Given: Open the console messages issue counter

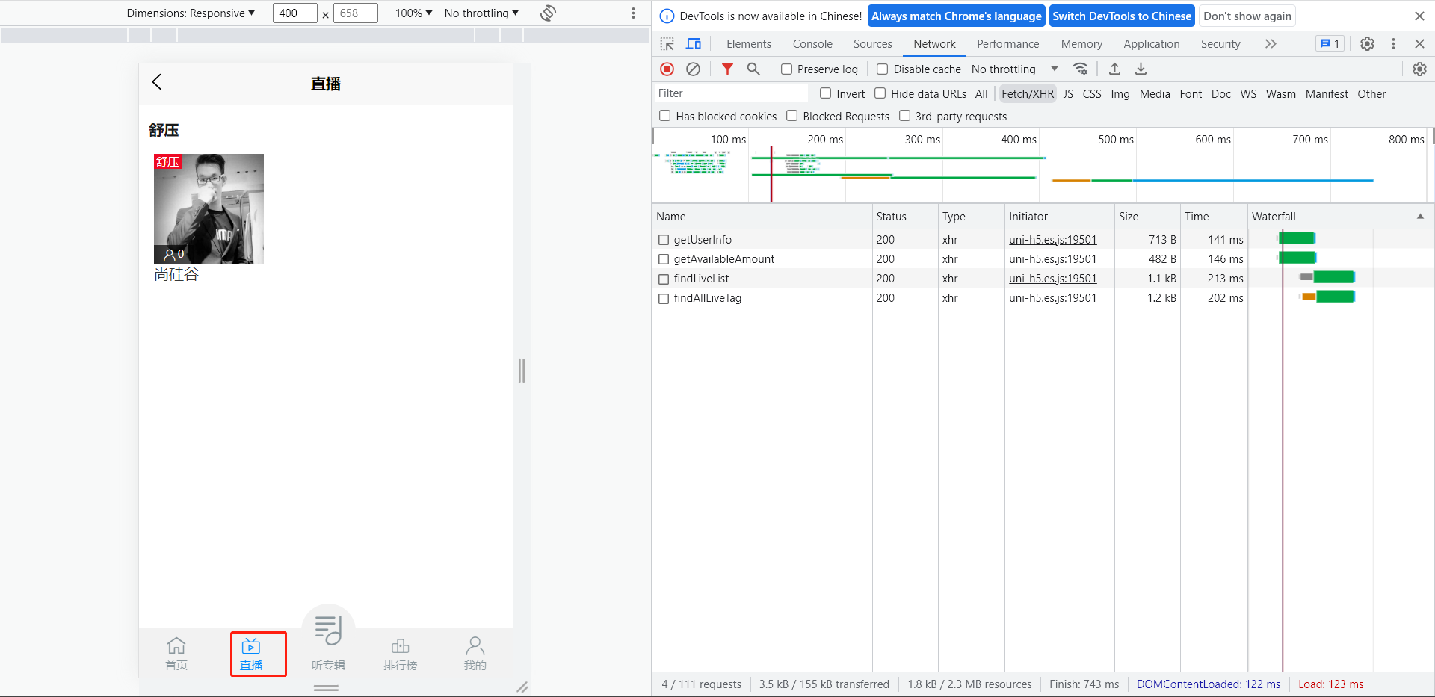Looking at the screenshot, I should pyautogui.click(x=1330, y=44).
